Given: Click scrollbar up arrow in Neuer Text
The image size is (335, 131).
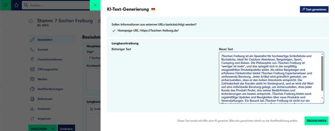Looking at the screenshot, I should pyautogui.click(x=322, y=54).
